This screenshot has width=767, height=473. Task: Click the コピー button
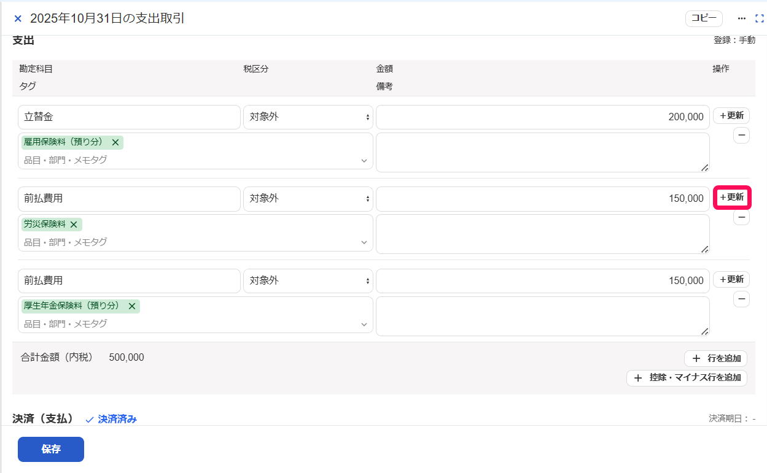(x=704, y=18)
